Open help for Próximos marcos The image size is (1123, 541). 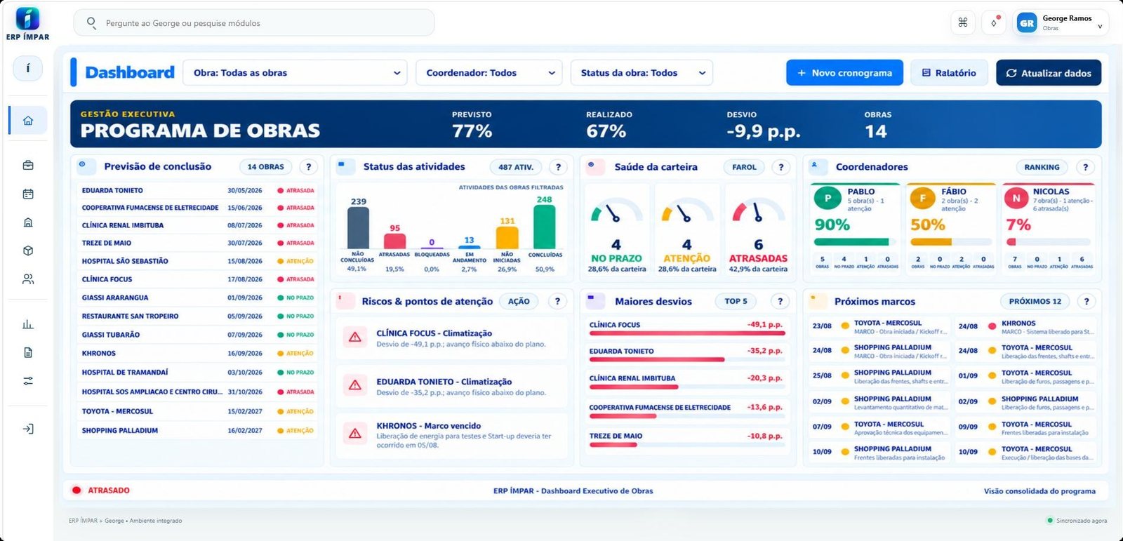click(x=1087, y=301)
